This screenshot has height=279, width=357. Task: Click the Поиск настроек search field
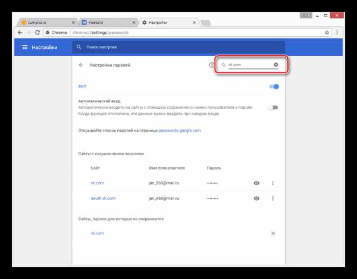[178, 47]
